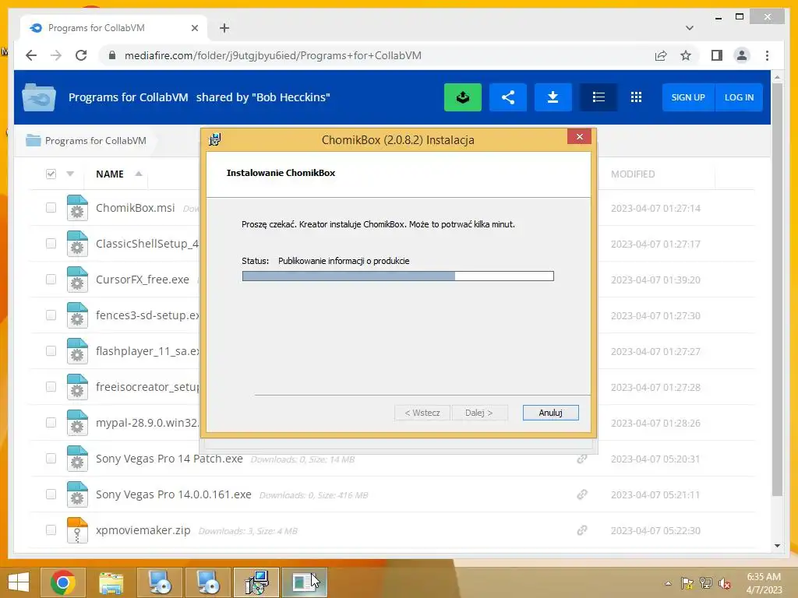Open Chrome's three-dot menu
This screenshot has width=798, height=598.
click(x=767, y=55)
